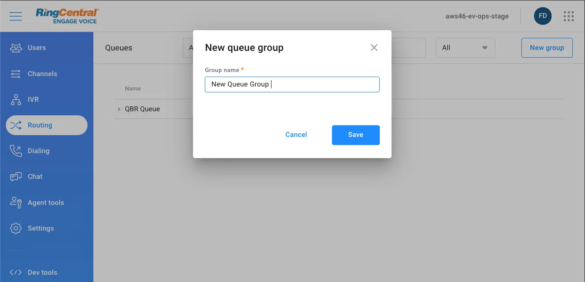Click the FD user avatar
585x282 pixels.
543,16
